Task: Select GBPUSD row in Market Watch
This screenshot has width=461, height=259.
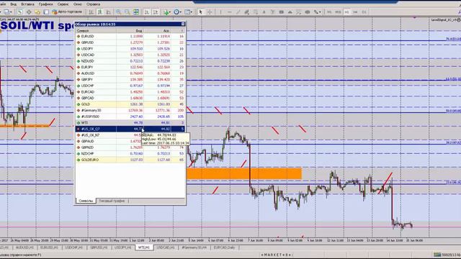Action: 130,42
